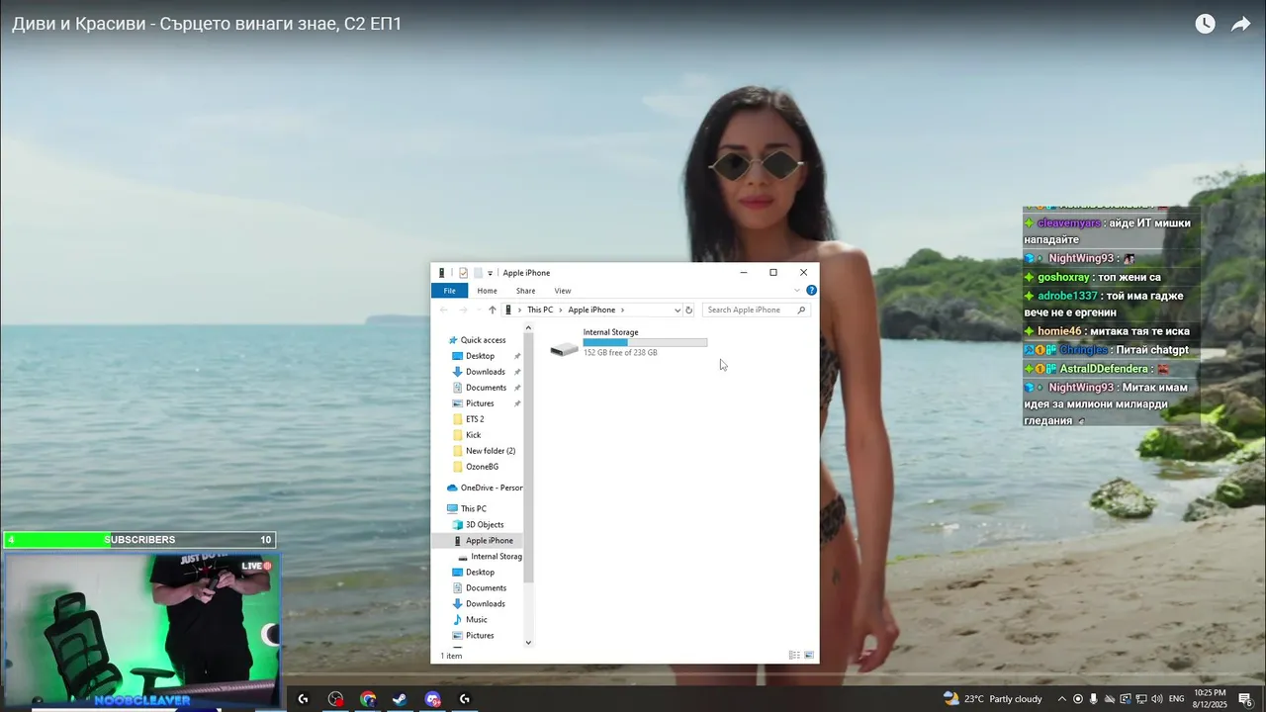Screen dimensions: 1266x712
Task: Click the navigation pane scrollbar thumb
Action: [x=528, y=460]
